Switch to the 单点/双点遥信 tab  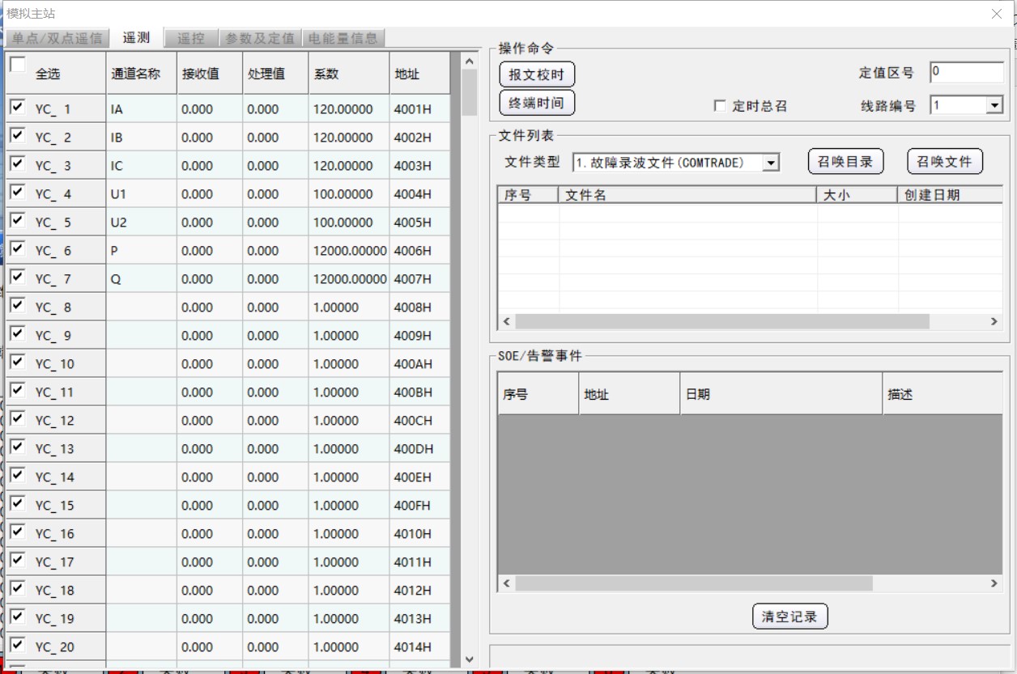(x=57, y=38)
